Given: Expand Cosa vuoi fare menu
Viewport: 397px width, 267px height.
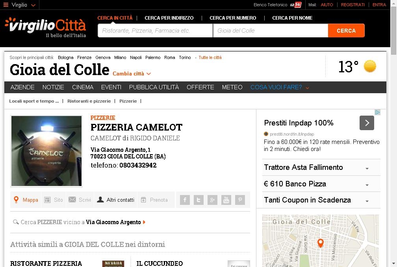Looking at the screenshot, I should tap(280, 87).
